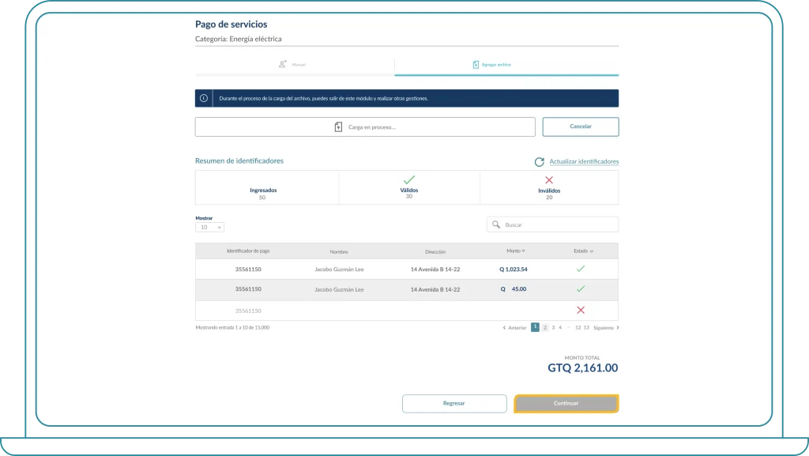The image size is (809, 456).
Task: Click green check status of Q 1,023.54 row
Action: (x=581, y=269)
